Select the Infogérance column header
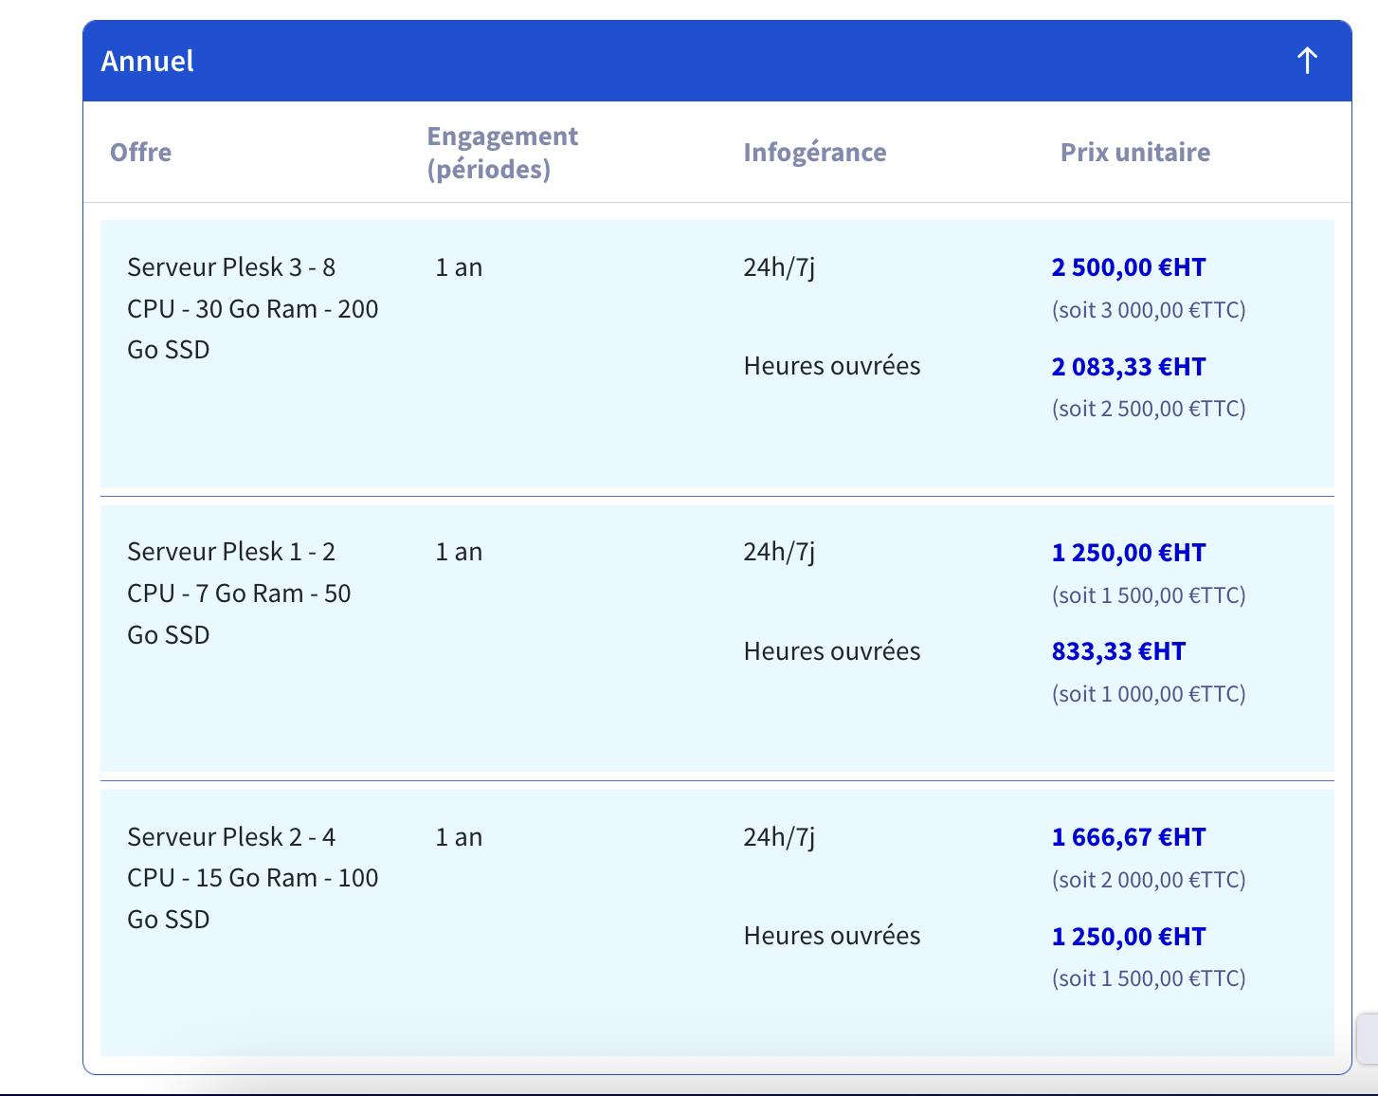This screenshot has width=1378, height=1096. (815, 152)
